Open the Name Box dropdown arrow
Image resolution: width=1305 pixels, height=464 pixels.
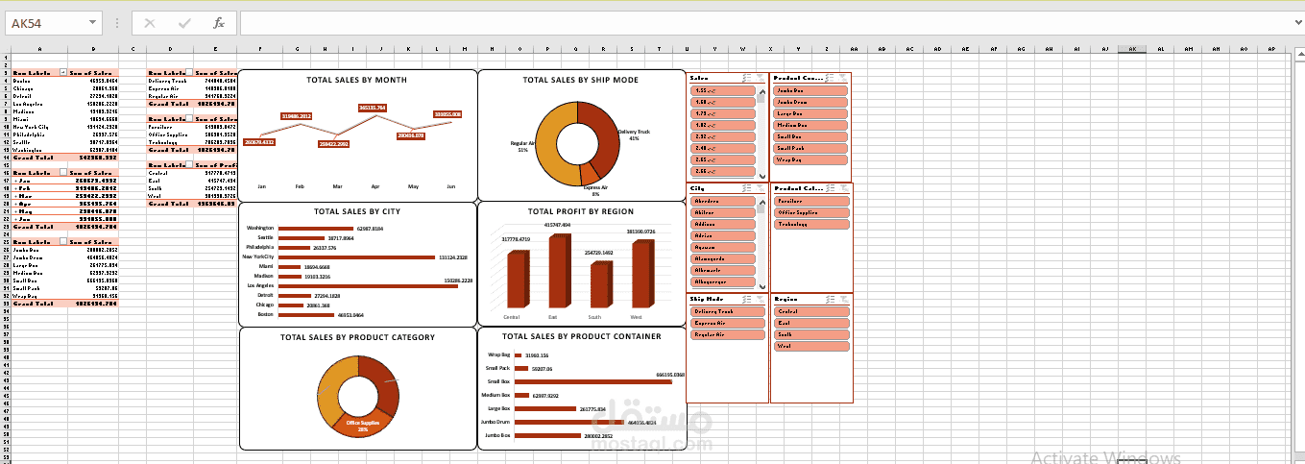point(92,22)
